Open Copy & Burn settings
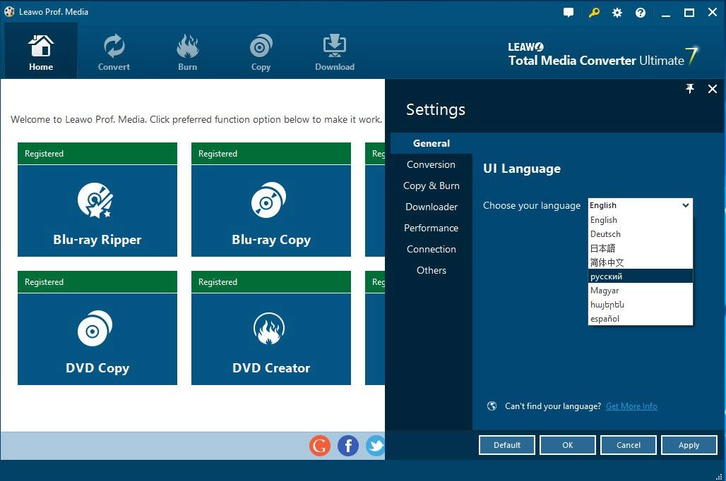Image resolution: width=726 pixels, height=481 pixels. tap(431, 186)
